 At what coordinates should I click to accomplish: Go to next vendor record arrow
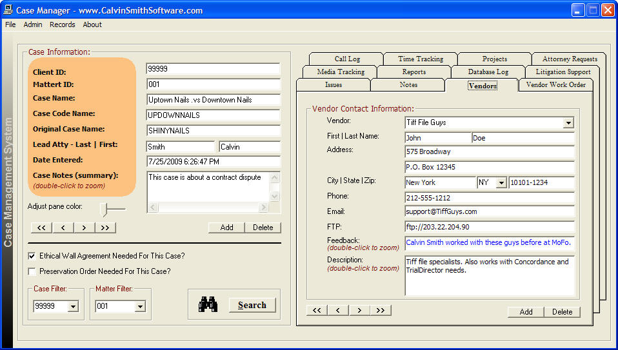click(x=359, y=311)
